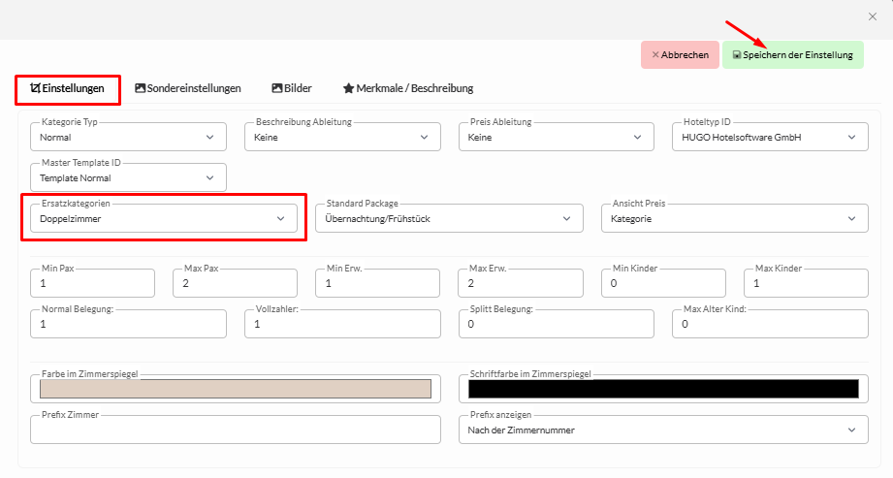Open the Ansicht Preis dropdown
Viewport: 893px width, 478px height.
tap(734, 219)
